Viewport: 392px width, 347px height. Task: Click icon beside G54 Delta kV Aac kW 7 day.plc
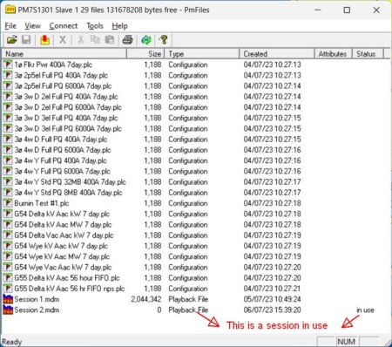click(8, 214)
